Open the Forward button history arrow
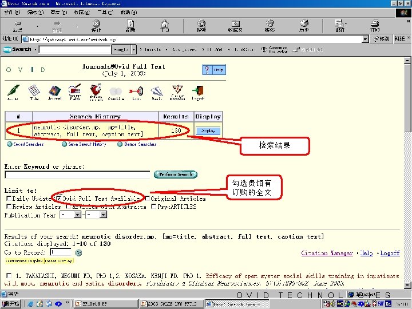Image resolution: width=412 pixels, height=309 pixels. (x=77, y=26)
